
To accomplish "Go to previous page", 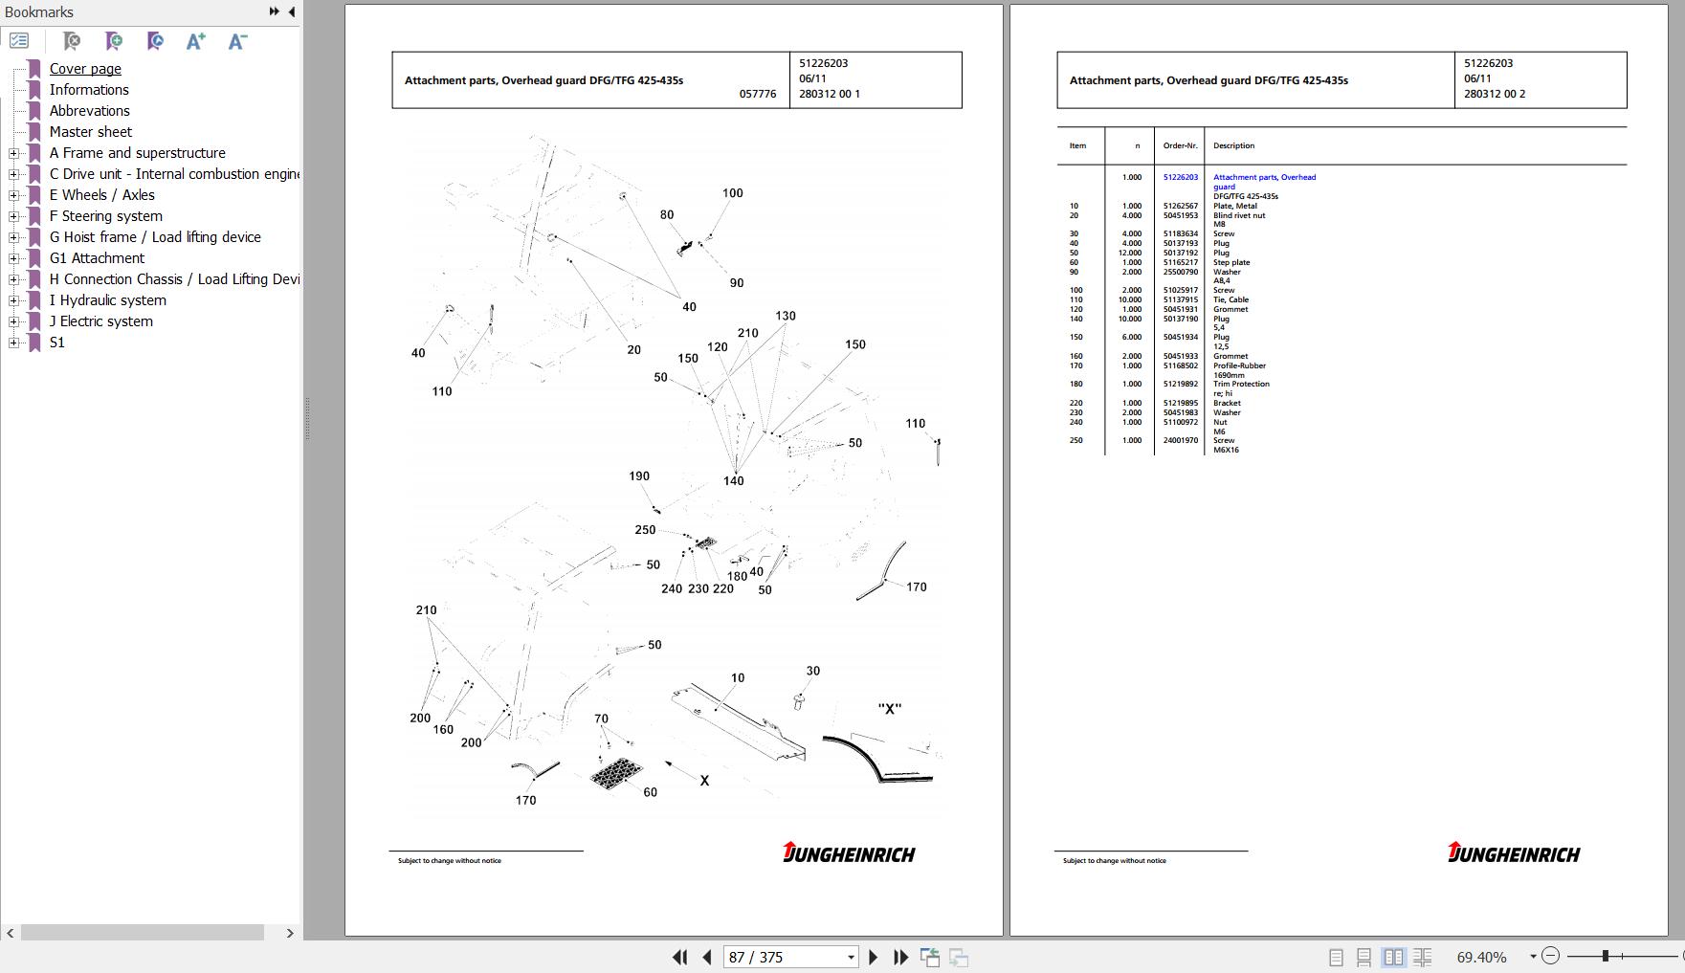I will (x=707, y=957).
